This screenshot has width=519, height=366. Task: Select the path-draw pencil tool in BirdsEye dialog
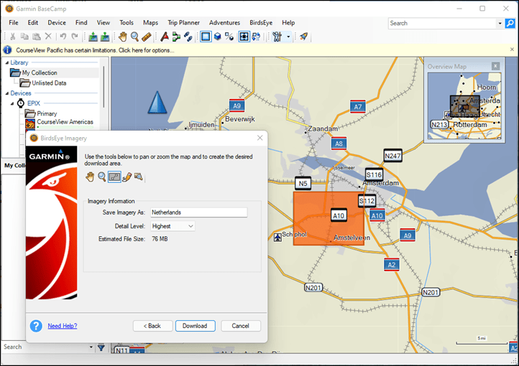coord(127,177)
